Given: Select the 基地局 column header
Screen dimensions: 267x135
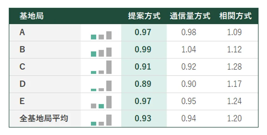Looking at the screenshot, I should 31,16.
